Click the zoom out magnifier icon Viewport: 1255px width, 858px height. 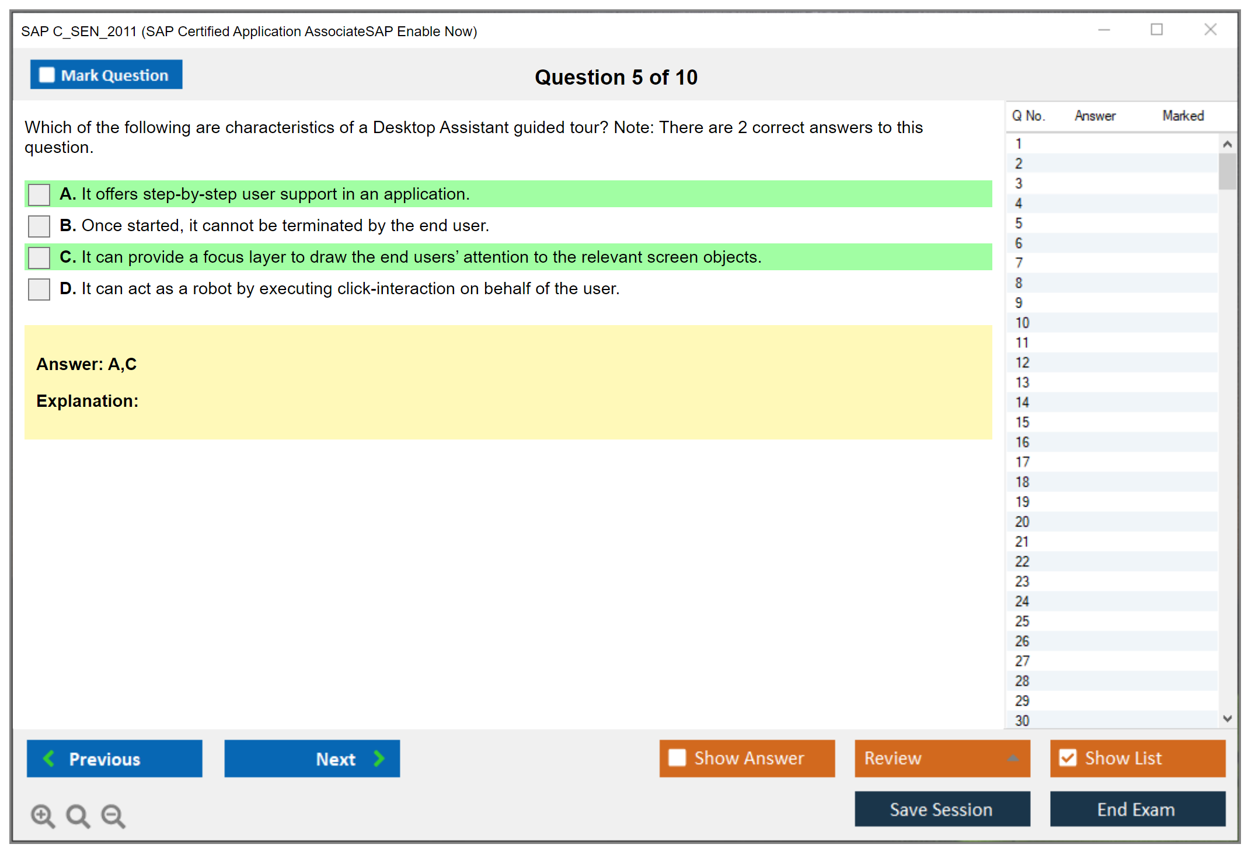click(113, 815)
